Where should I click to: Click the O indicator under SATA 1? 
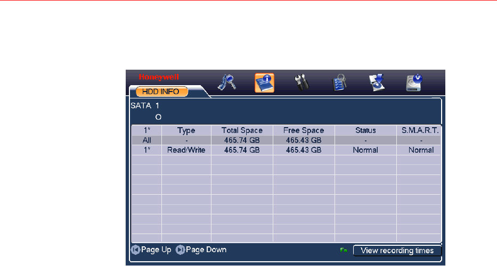[158, 117]
